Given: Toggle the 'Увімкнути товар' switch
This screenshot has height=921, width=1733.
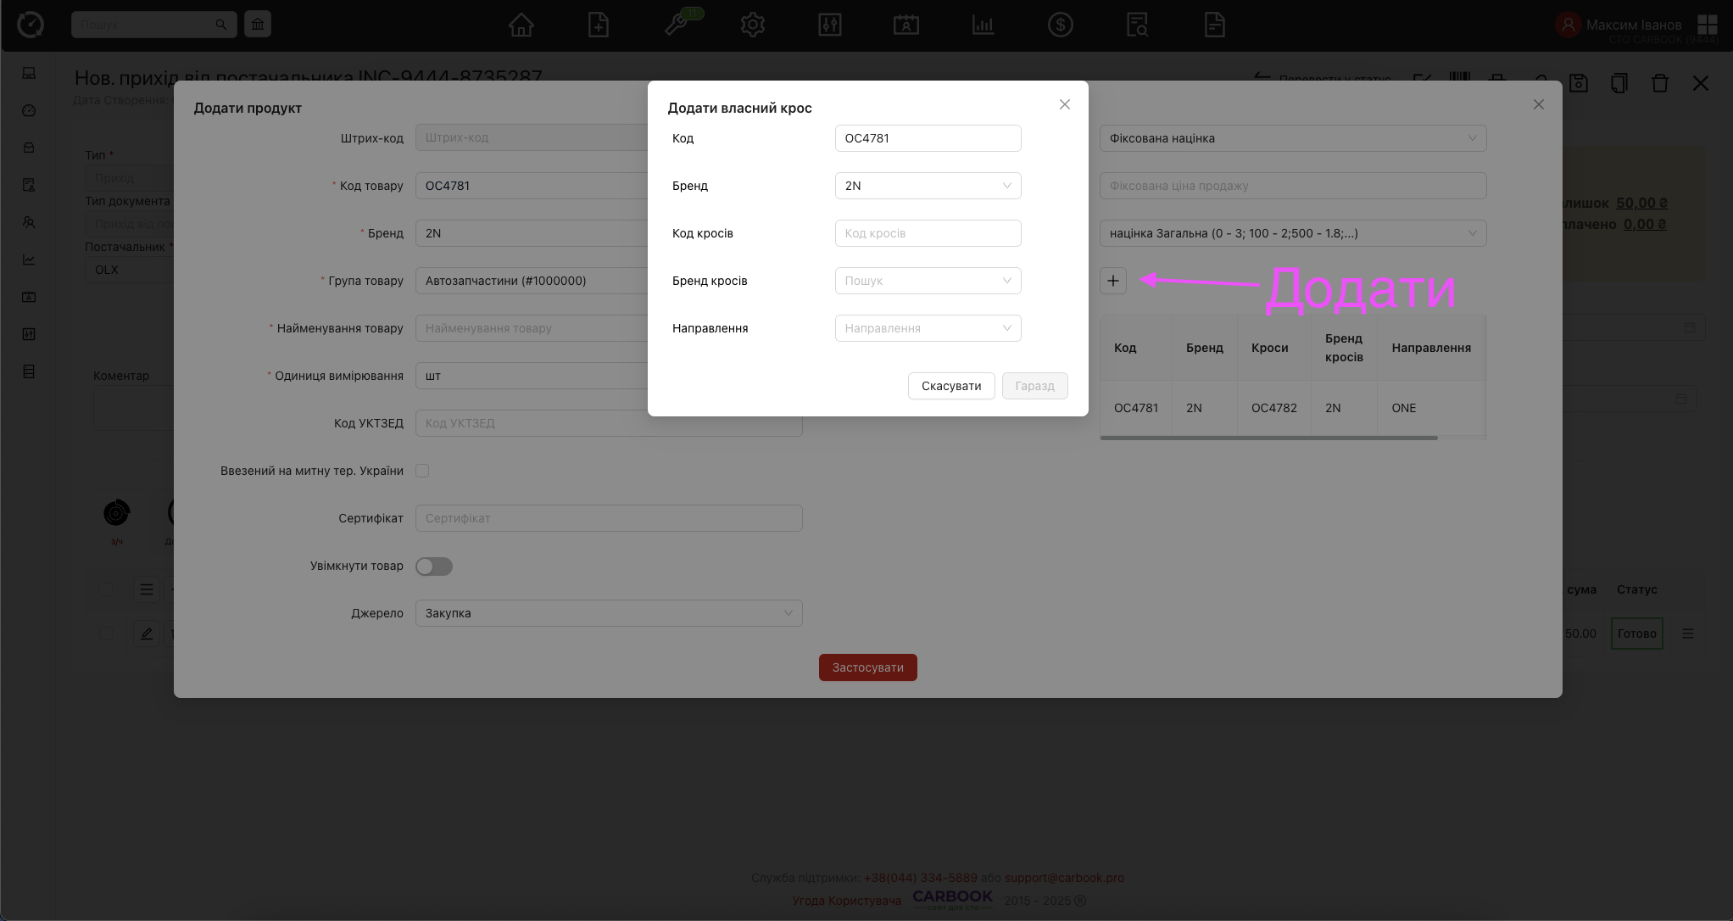Looking at the screenshot, I should click(434, 567).
